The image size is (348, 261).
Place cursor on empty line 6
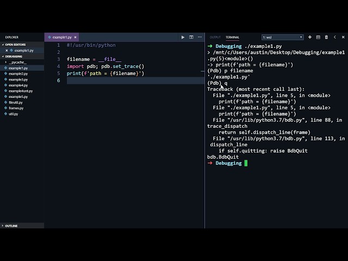(x=135, y=80)
